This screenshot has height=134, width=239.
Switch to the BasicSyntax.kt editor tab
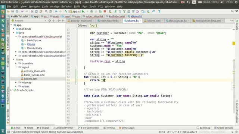click(x=178, y=21)
